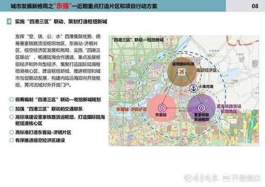This screenshot has height=187, width=265.
Task: Click the 遥墙国际机场 map label
Action: click(183, 64)
